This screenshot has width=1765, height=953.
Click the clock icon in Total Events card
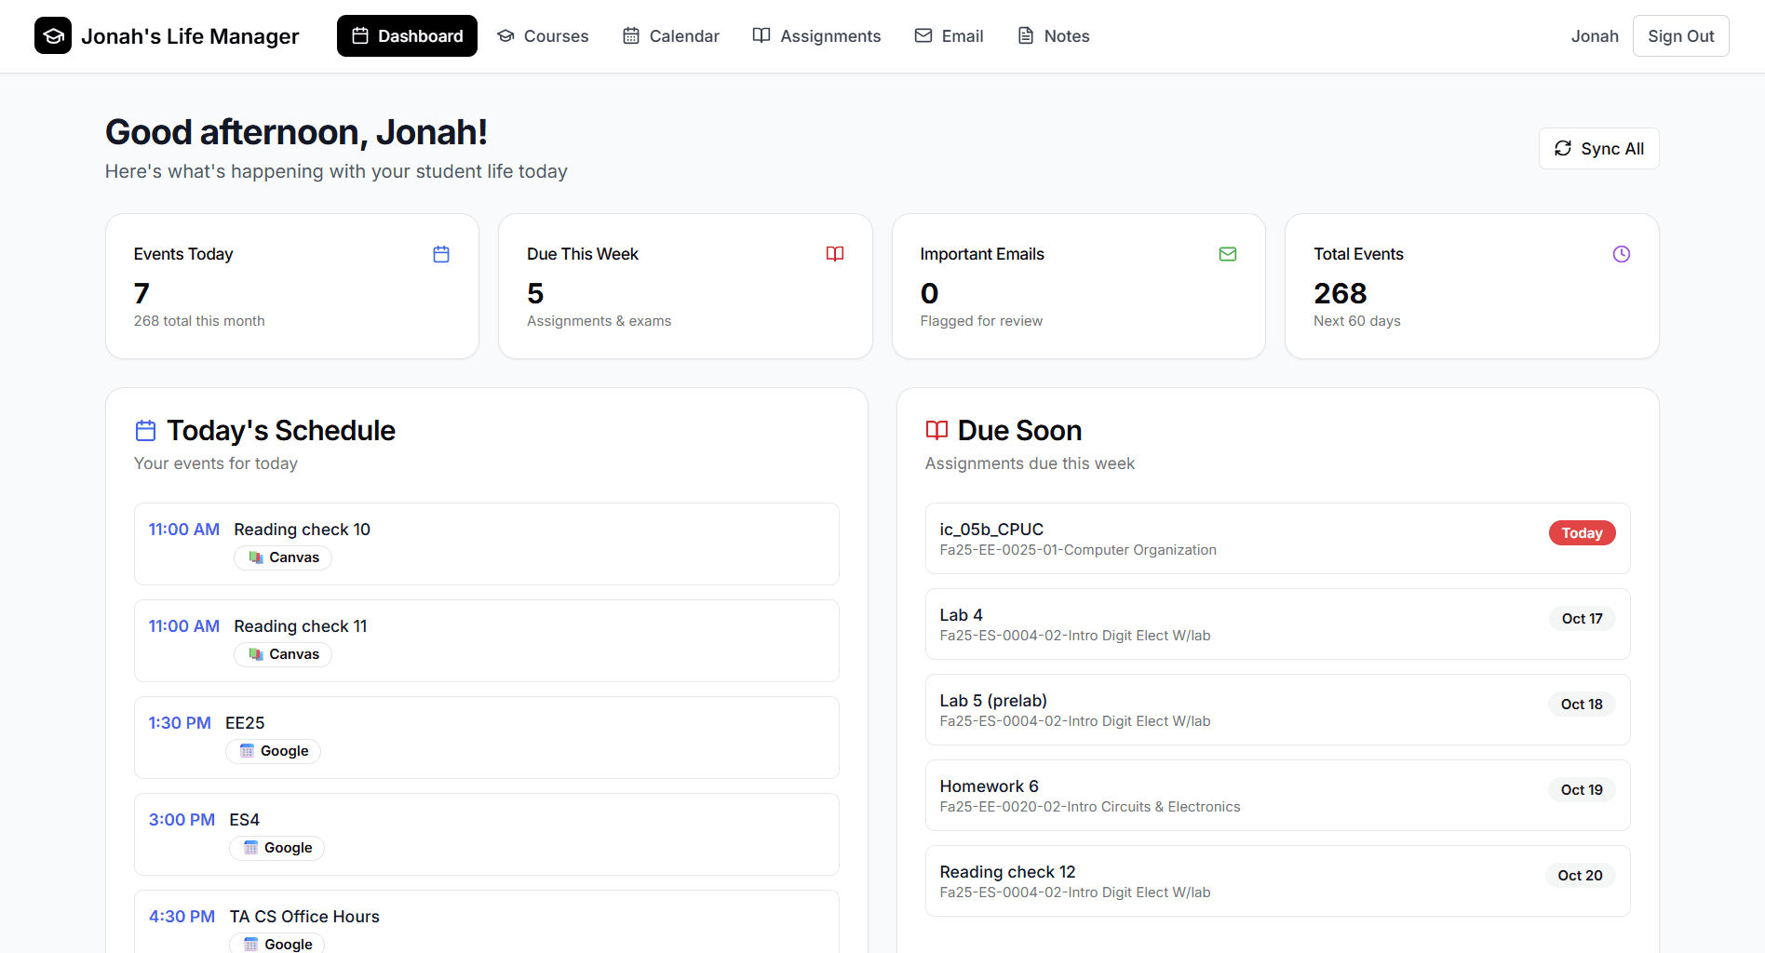click(1621, 254)
